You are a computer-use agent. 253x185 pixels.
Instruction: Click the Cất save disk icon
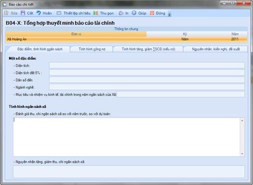click(23, 13)
